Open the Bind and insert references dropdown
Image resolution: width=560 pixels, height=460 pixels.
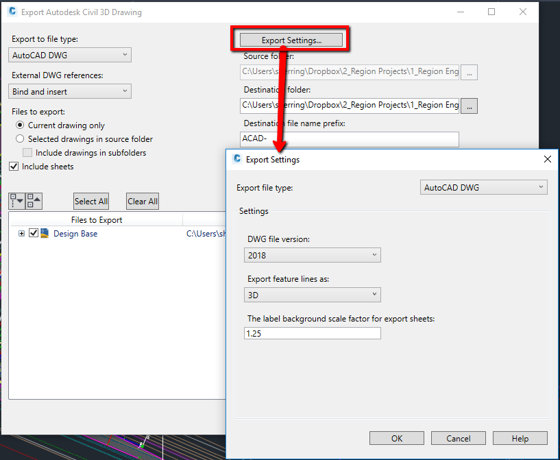[x=69, y=91]
